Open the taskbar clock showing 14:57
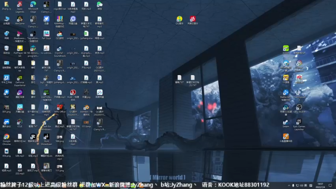 point(320,185)
